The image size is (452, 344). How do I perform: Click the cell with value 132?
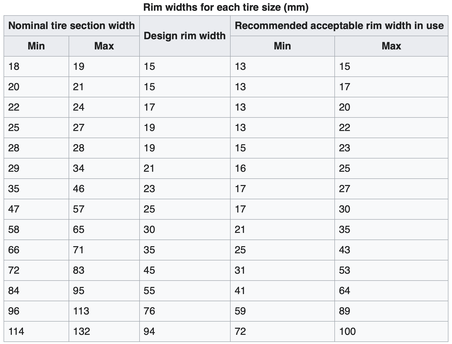tap(81, 332)
